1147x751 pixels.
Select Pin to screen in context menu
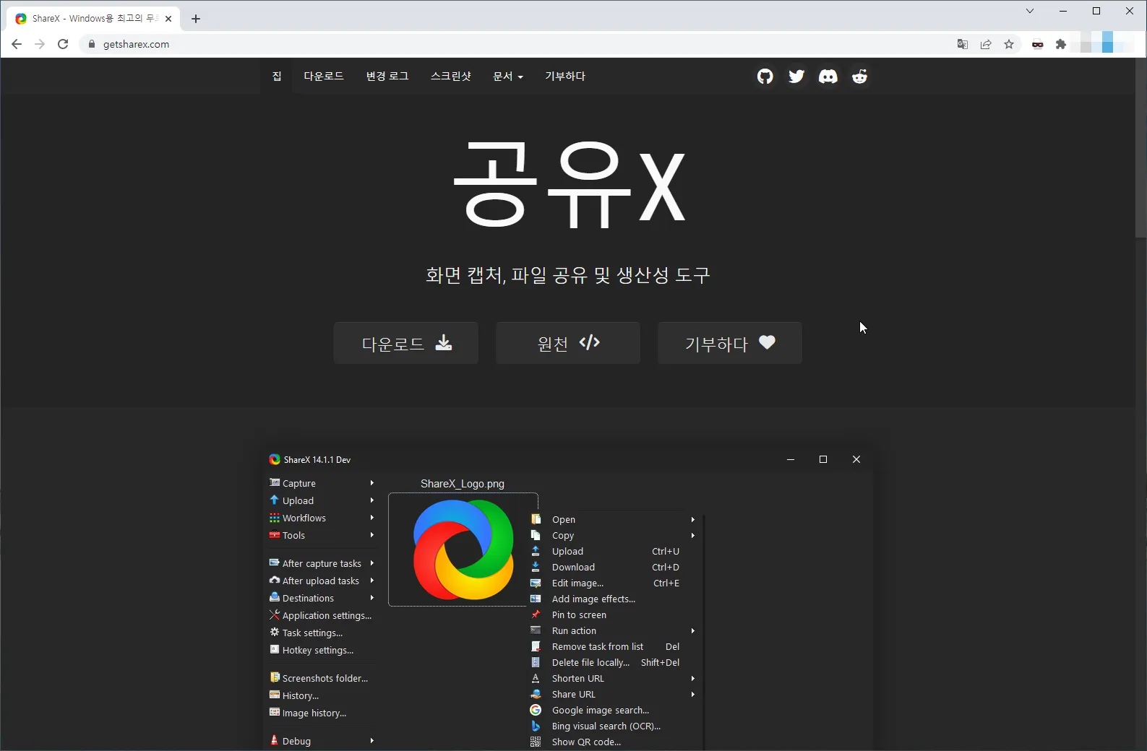point(613,615)
